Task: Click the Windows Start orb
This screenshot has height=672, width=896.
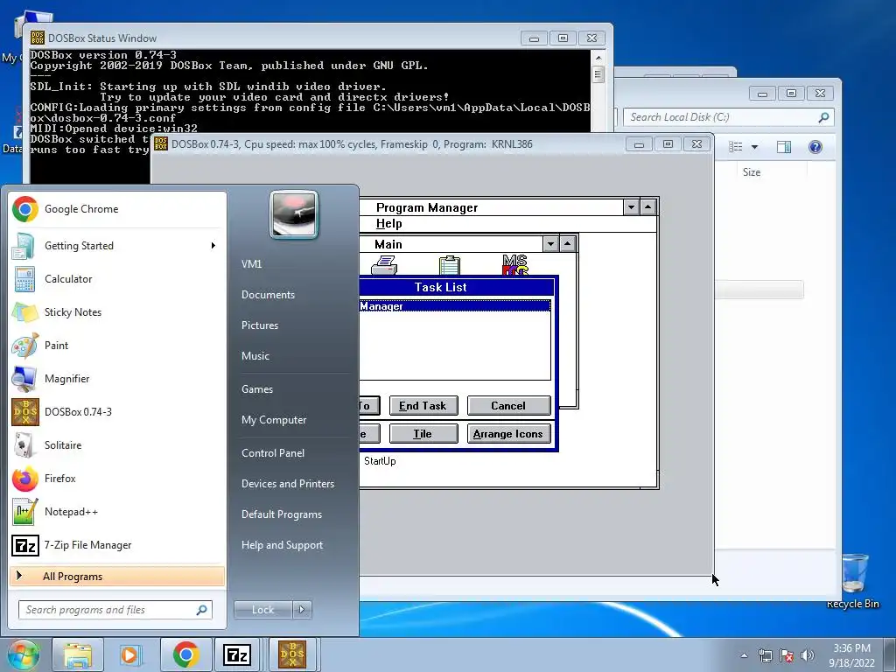Action: coord(22,654)
